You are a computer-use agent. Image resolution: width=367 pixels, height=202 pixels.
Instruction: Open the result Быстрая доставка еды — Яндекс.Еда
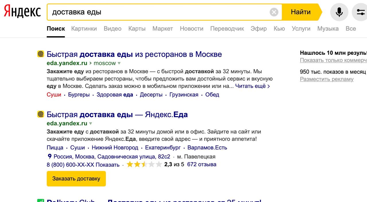tap(117, 115)
